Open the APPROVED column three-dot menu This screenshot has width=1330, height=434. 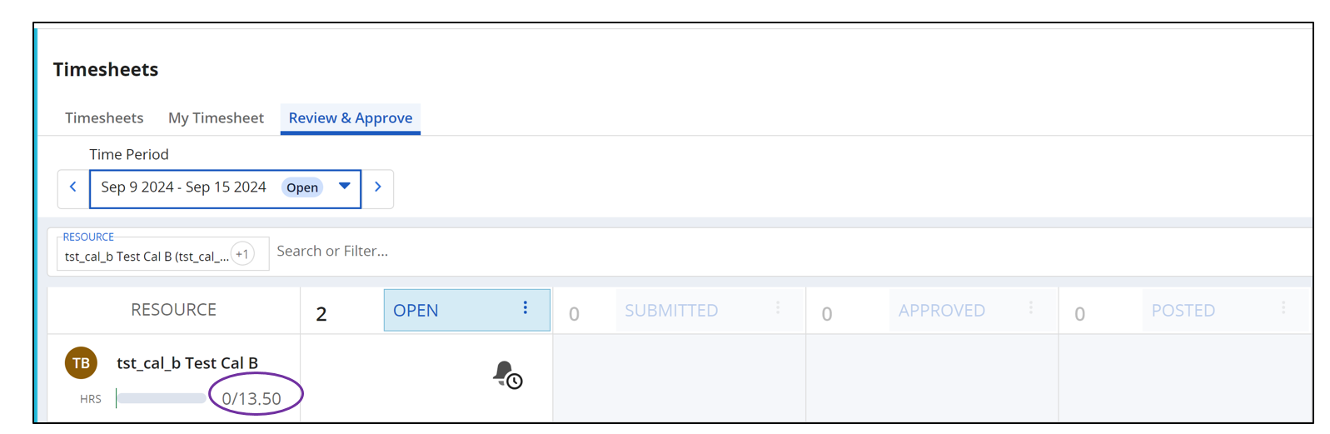click(1031, 308)
